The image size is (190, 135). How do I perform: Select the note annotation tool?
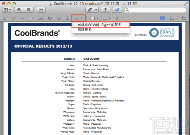pos(68,18)
